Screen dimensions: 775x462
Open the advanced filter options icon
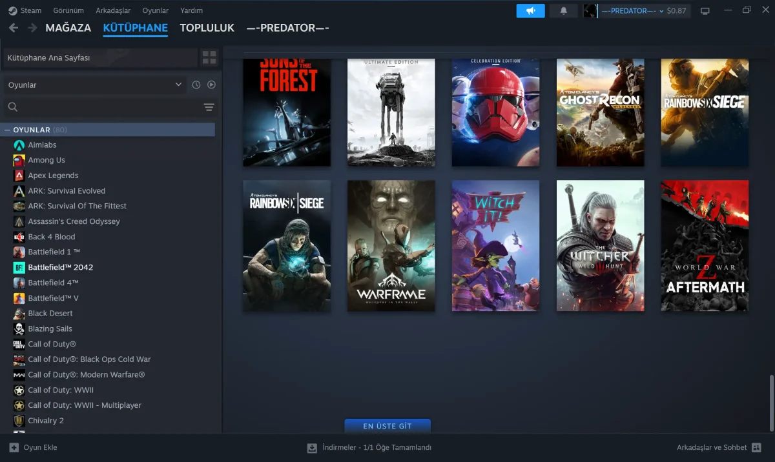(209, 106)
